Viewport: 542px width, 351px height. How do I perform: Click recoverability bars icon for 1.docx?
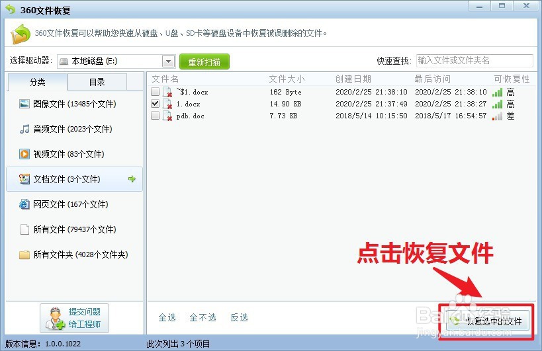pyautogui.click(x=497, y=104)
